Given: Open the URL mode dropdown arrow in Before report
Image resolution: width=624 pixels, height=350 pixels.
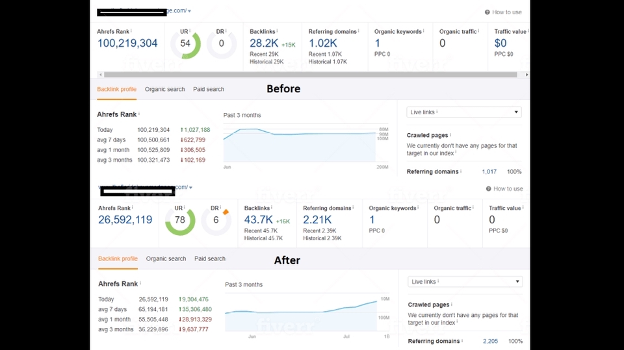Looking at the screenshot, I should click(189, 11).
